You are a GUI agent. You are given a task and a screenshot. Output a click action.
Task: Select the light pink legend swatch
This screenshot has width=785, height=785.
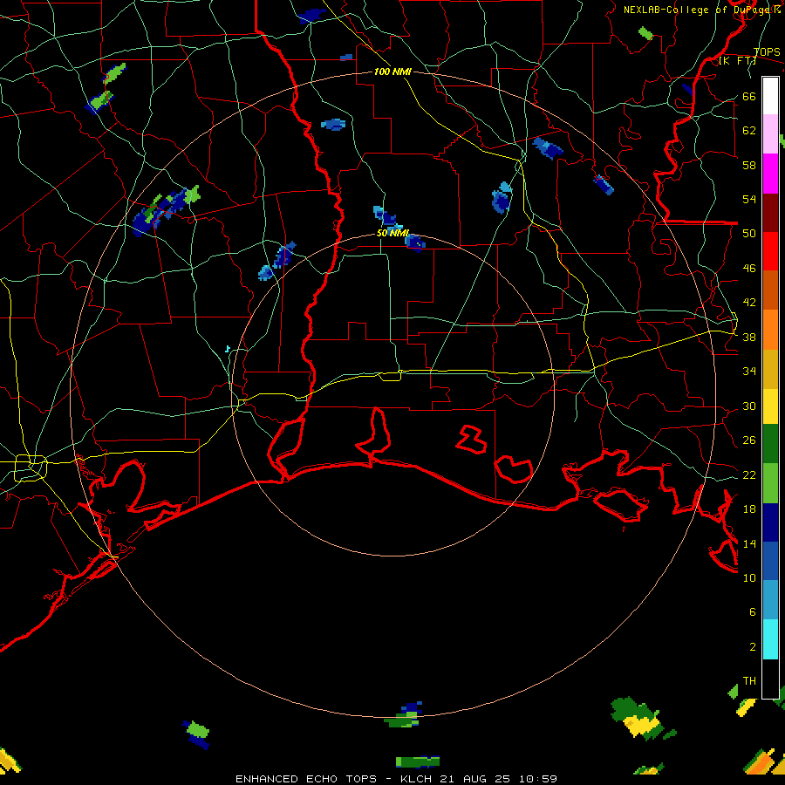click(x=770, y=134)
